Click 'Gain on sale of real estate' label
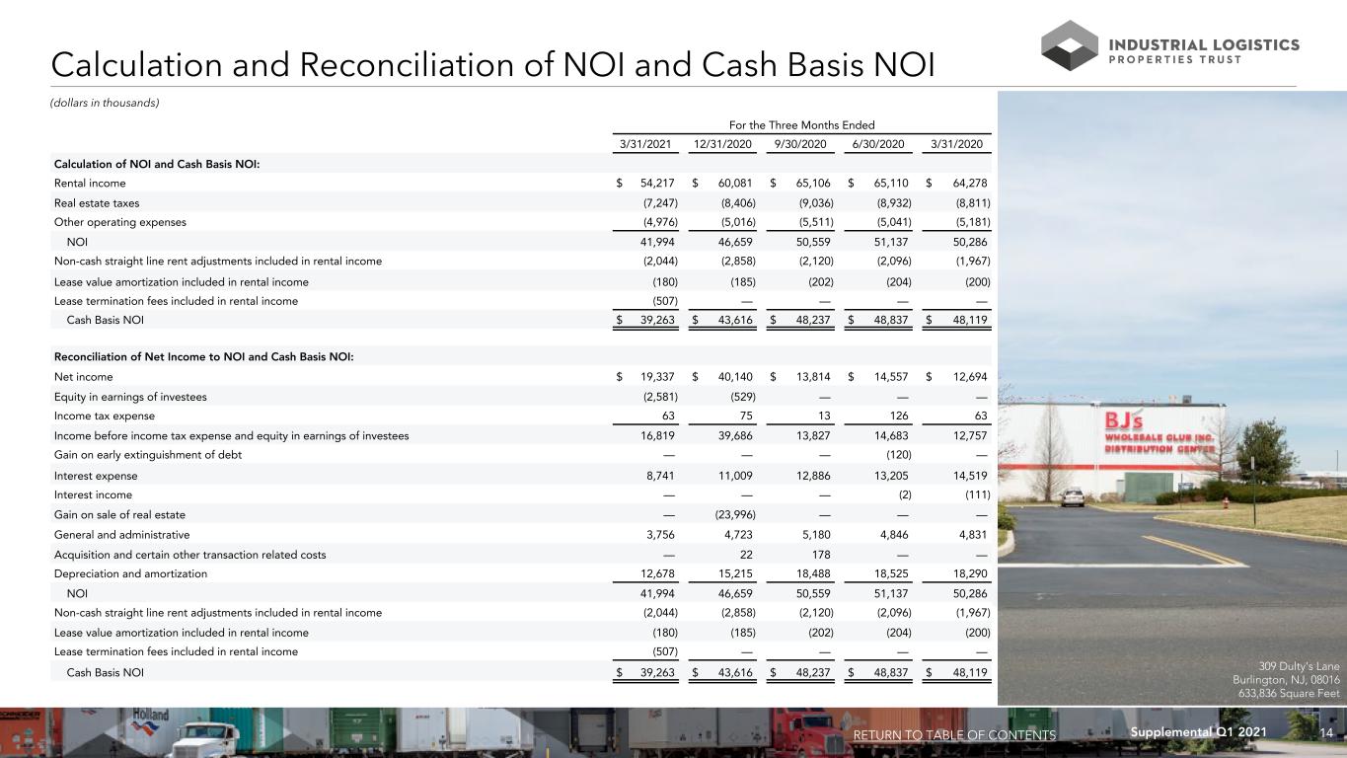 pyautogui.click(x=119, y=514)
